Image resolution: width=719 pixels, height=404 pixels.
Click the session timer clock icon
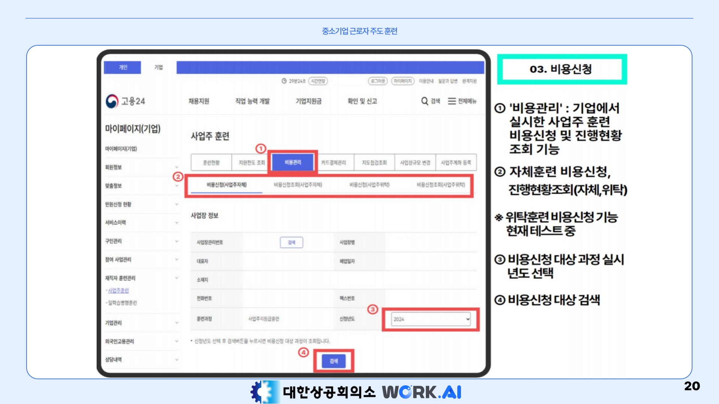point(284,81)
